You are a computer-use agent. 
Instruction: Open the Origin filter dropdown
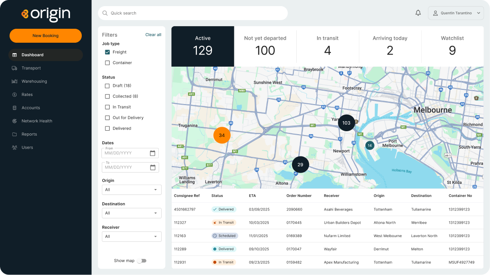tap(132, 190)
